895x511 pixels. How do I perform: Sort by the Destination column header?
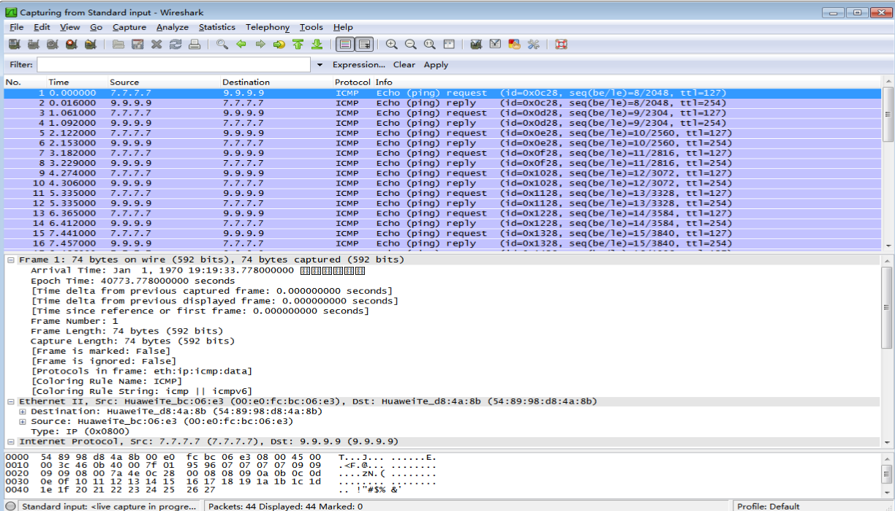click(x=276, y=82)
